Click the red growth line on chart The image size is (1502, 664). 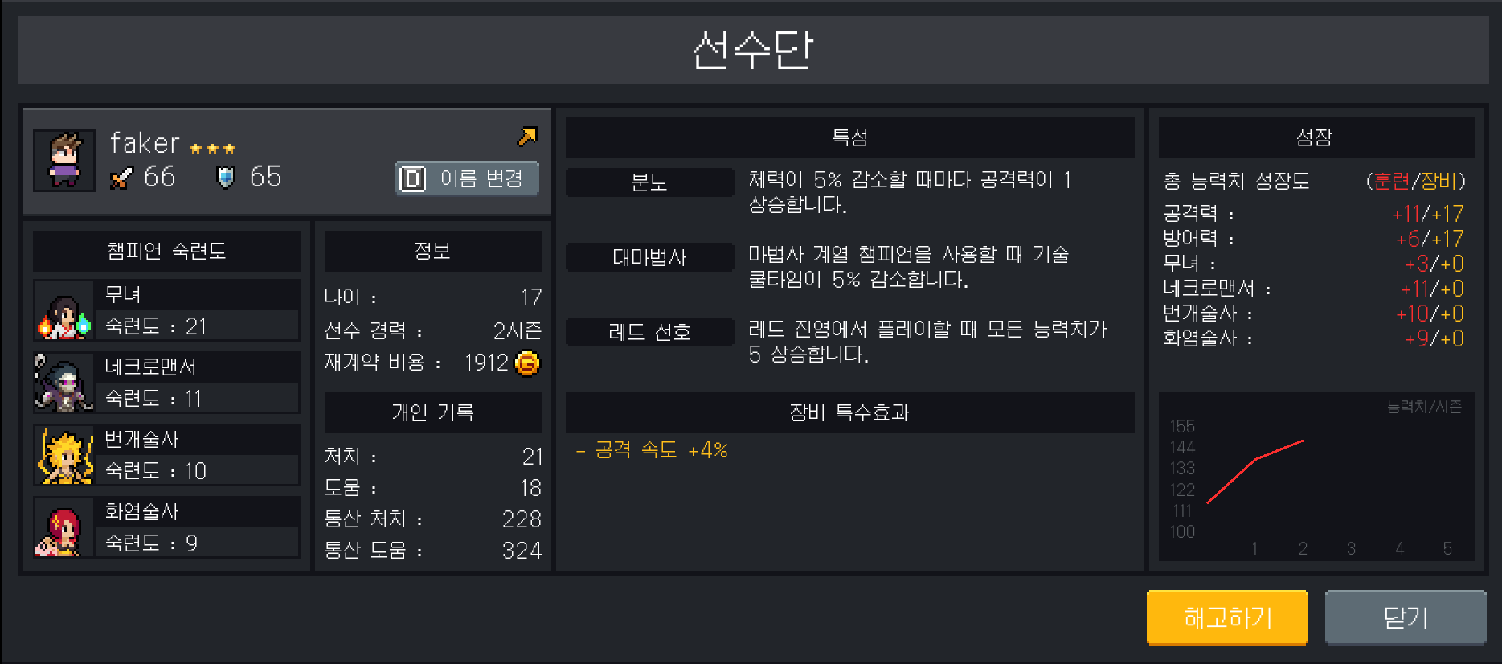1255,459
